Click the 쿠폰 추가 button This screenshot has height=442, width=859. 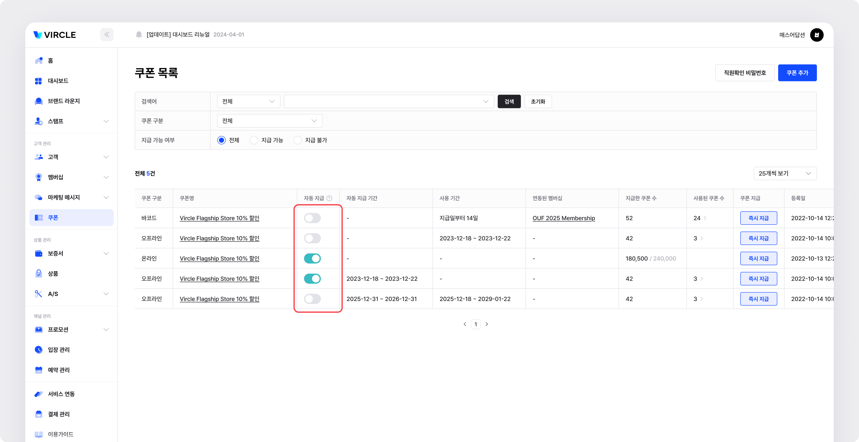click(797, 73)
